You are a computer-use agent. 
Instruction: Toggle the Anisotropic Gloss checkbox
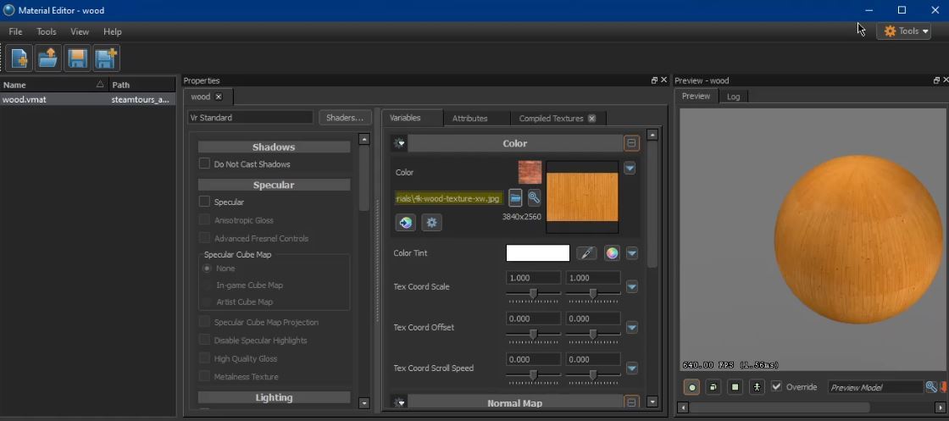[204, 220]
